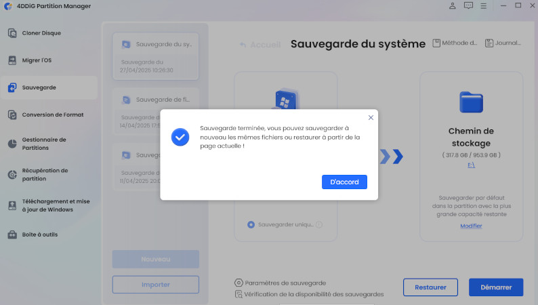Open the user account icon
The width and height of the screenshot is (538, 305).
point(452,6)
